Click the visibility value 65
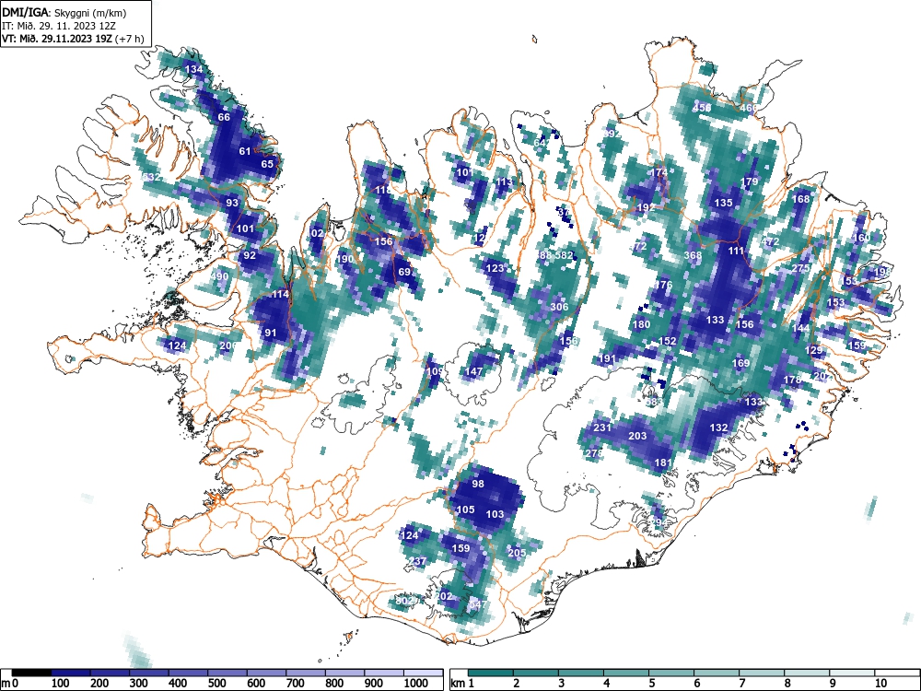Image resolution: width=921 pixels, height=691 pixels. pos(267,164)
